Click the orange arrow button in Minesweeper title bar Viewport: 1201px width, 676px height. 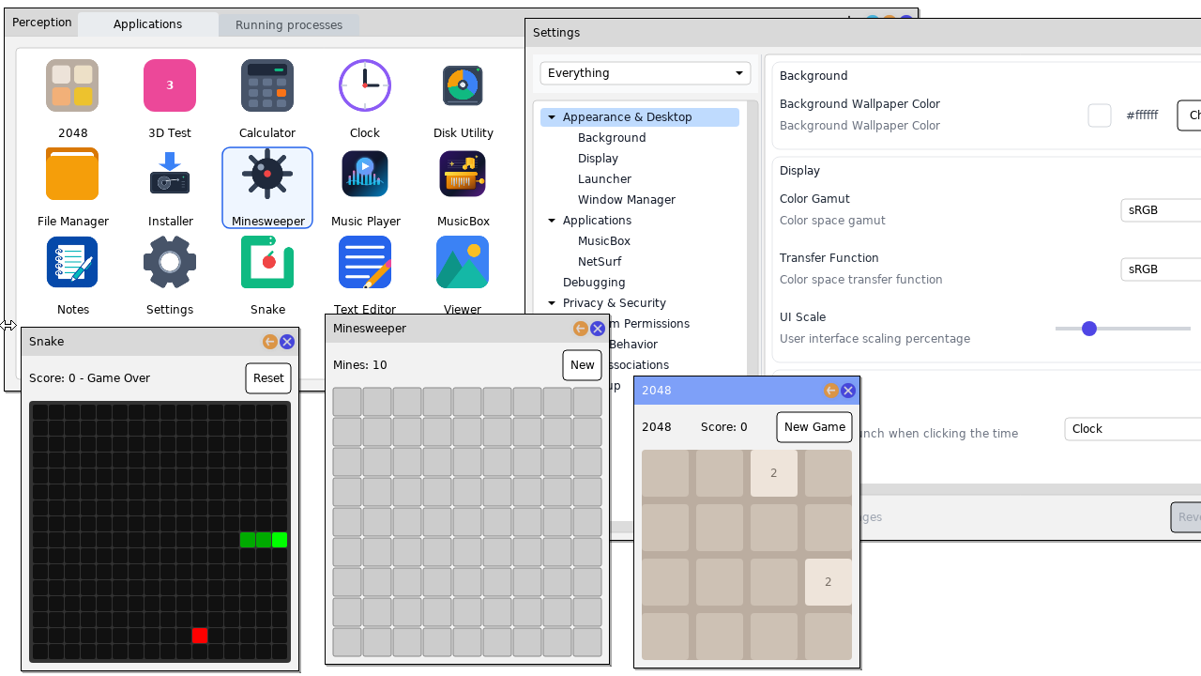point(580,329)
